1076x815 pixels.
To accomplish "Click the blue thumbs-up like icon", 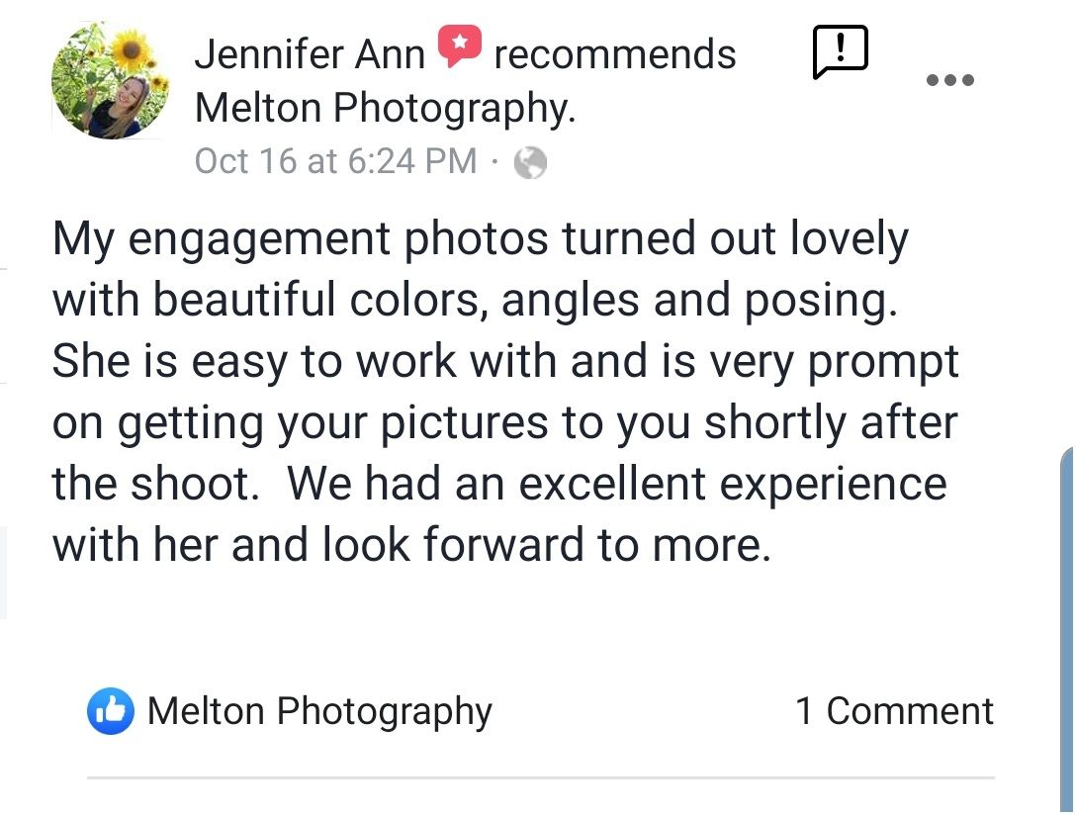I will pyautogui.click(x=110, y=711).
